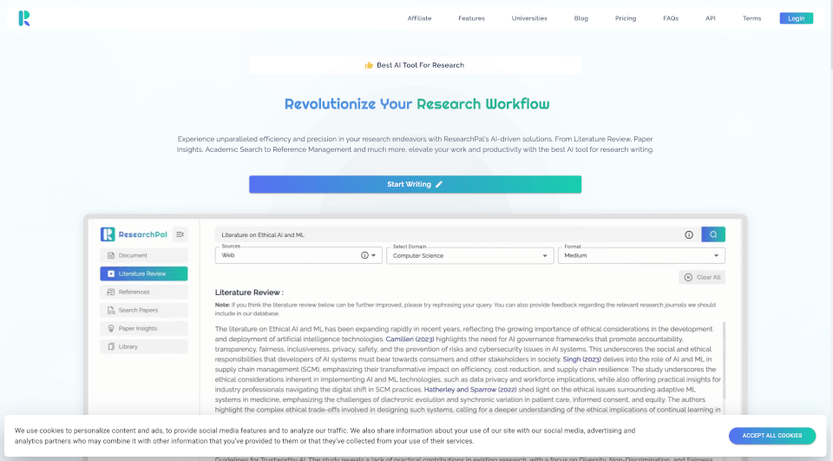Open the Pricing page

tap(626, 18)
